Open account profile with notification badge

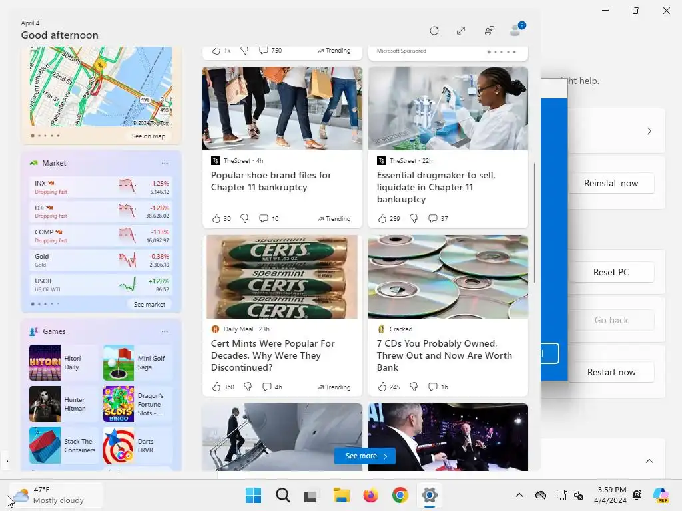click(517, 29)
